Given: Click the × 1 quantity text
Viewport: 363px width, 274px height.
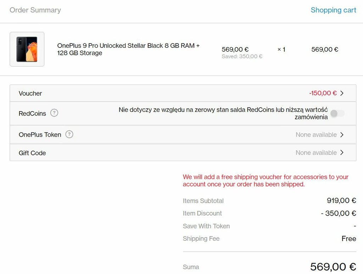Looking at the screenshot, I should (x=281, y=49).
